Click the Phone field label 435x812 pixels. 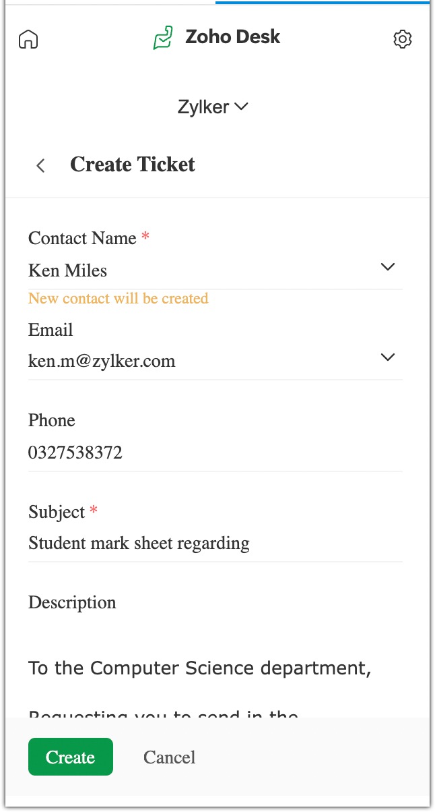coord(52,421)
